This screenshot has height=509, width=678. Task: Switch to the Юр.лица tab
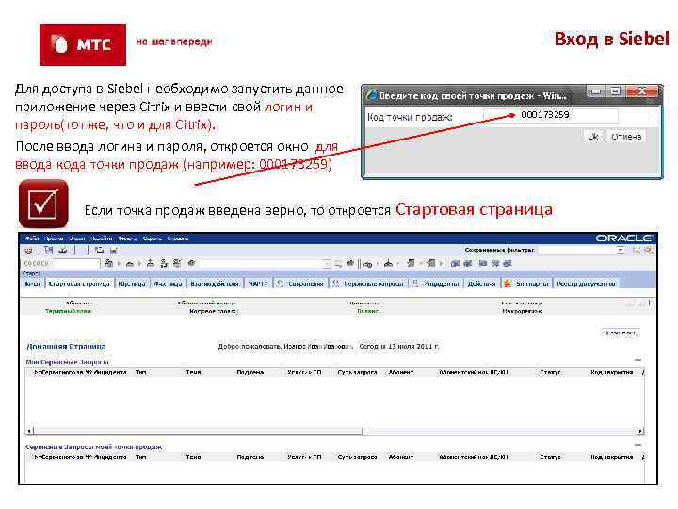[133, 284]
